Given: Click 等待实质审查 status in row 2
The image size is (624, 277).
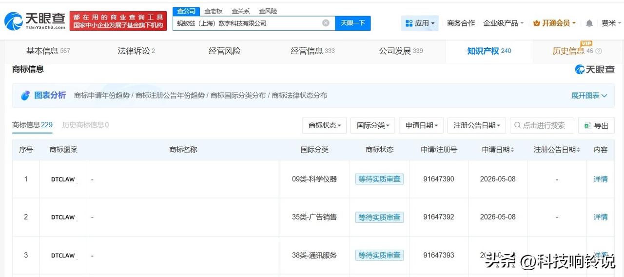Looking at the screenshot, I should coord(379,217).
